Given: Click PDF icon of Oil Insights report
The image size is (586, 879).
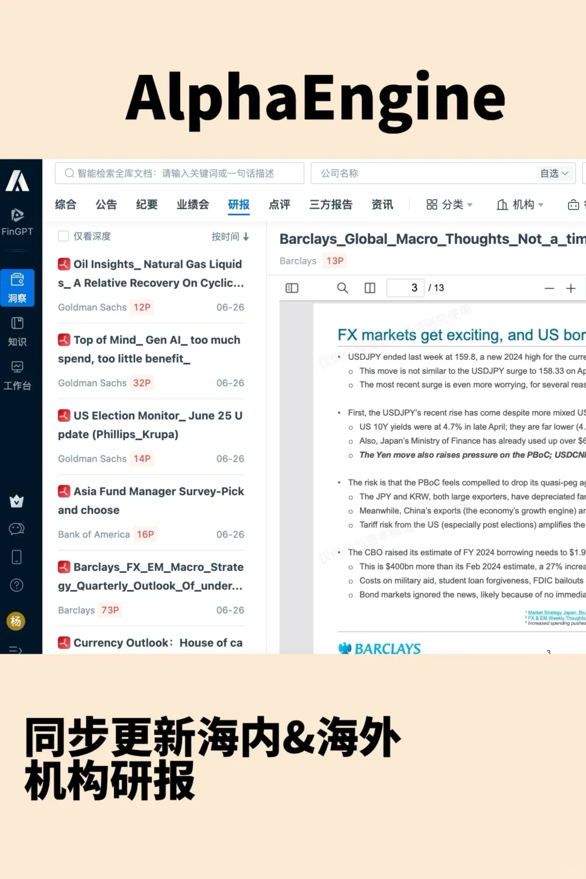Looking at the screenshot, I should tap(64, 264).
